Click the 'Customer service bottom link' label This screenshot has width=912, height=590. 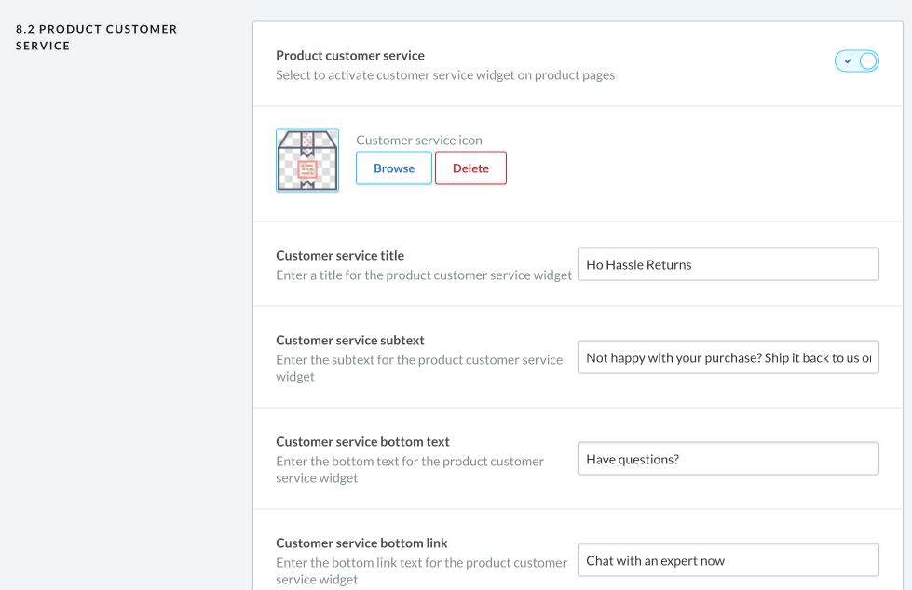361,543
